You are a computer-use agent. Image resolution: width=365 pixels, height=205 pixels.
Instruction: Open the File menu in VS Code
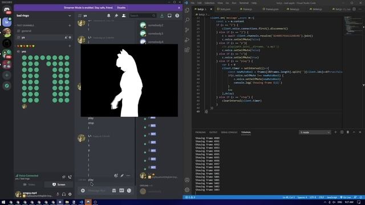point(193,3)
